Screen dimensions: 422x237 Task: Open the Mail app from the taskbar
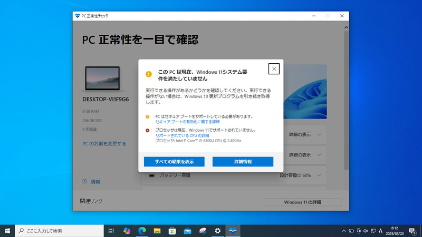point(187,231)
